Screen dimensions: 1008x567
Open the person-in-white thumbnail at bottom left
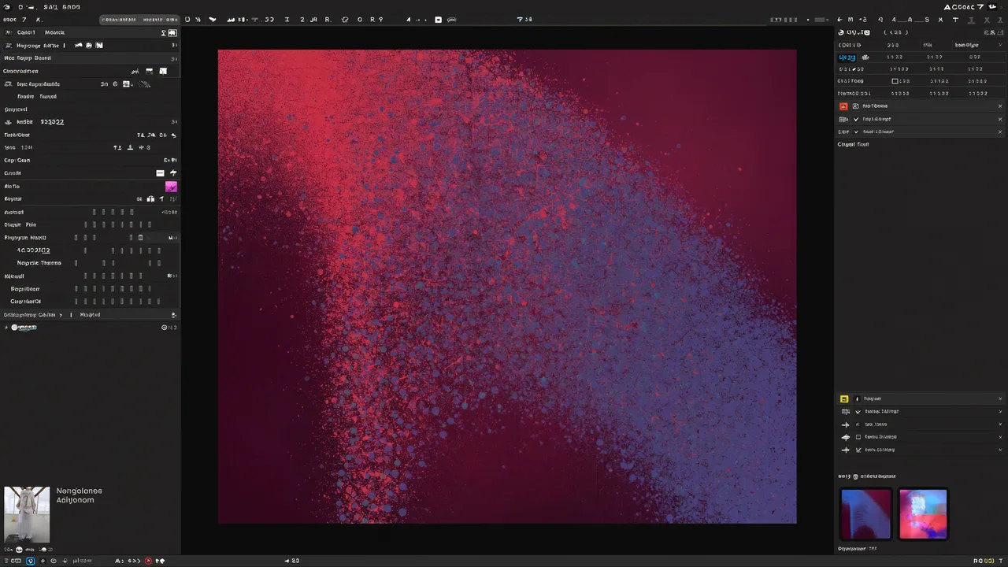[x=27, y=514]
